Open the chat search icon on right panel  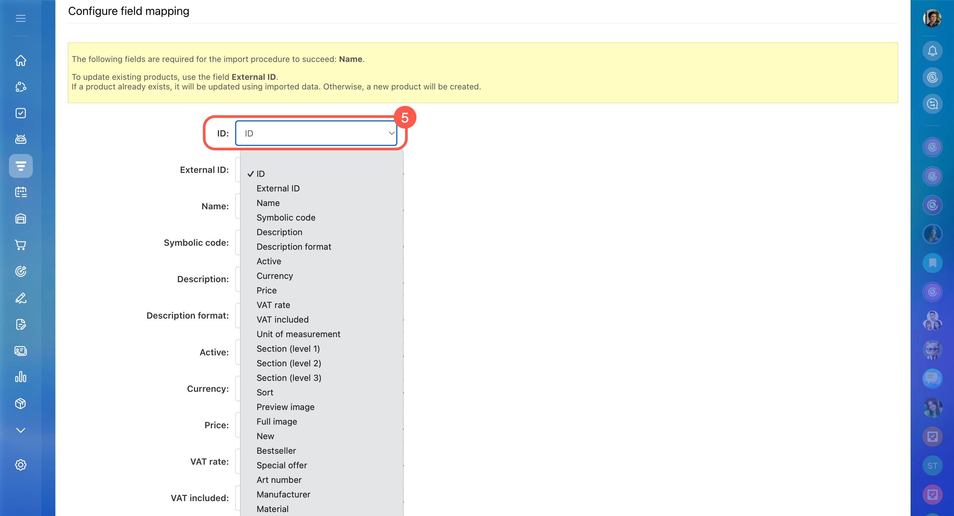(932, 104)
